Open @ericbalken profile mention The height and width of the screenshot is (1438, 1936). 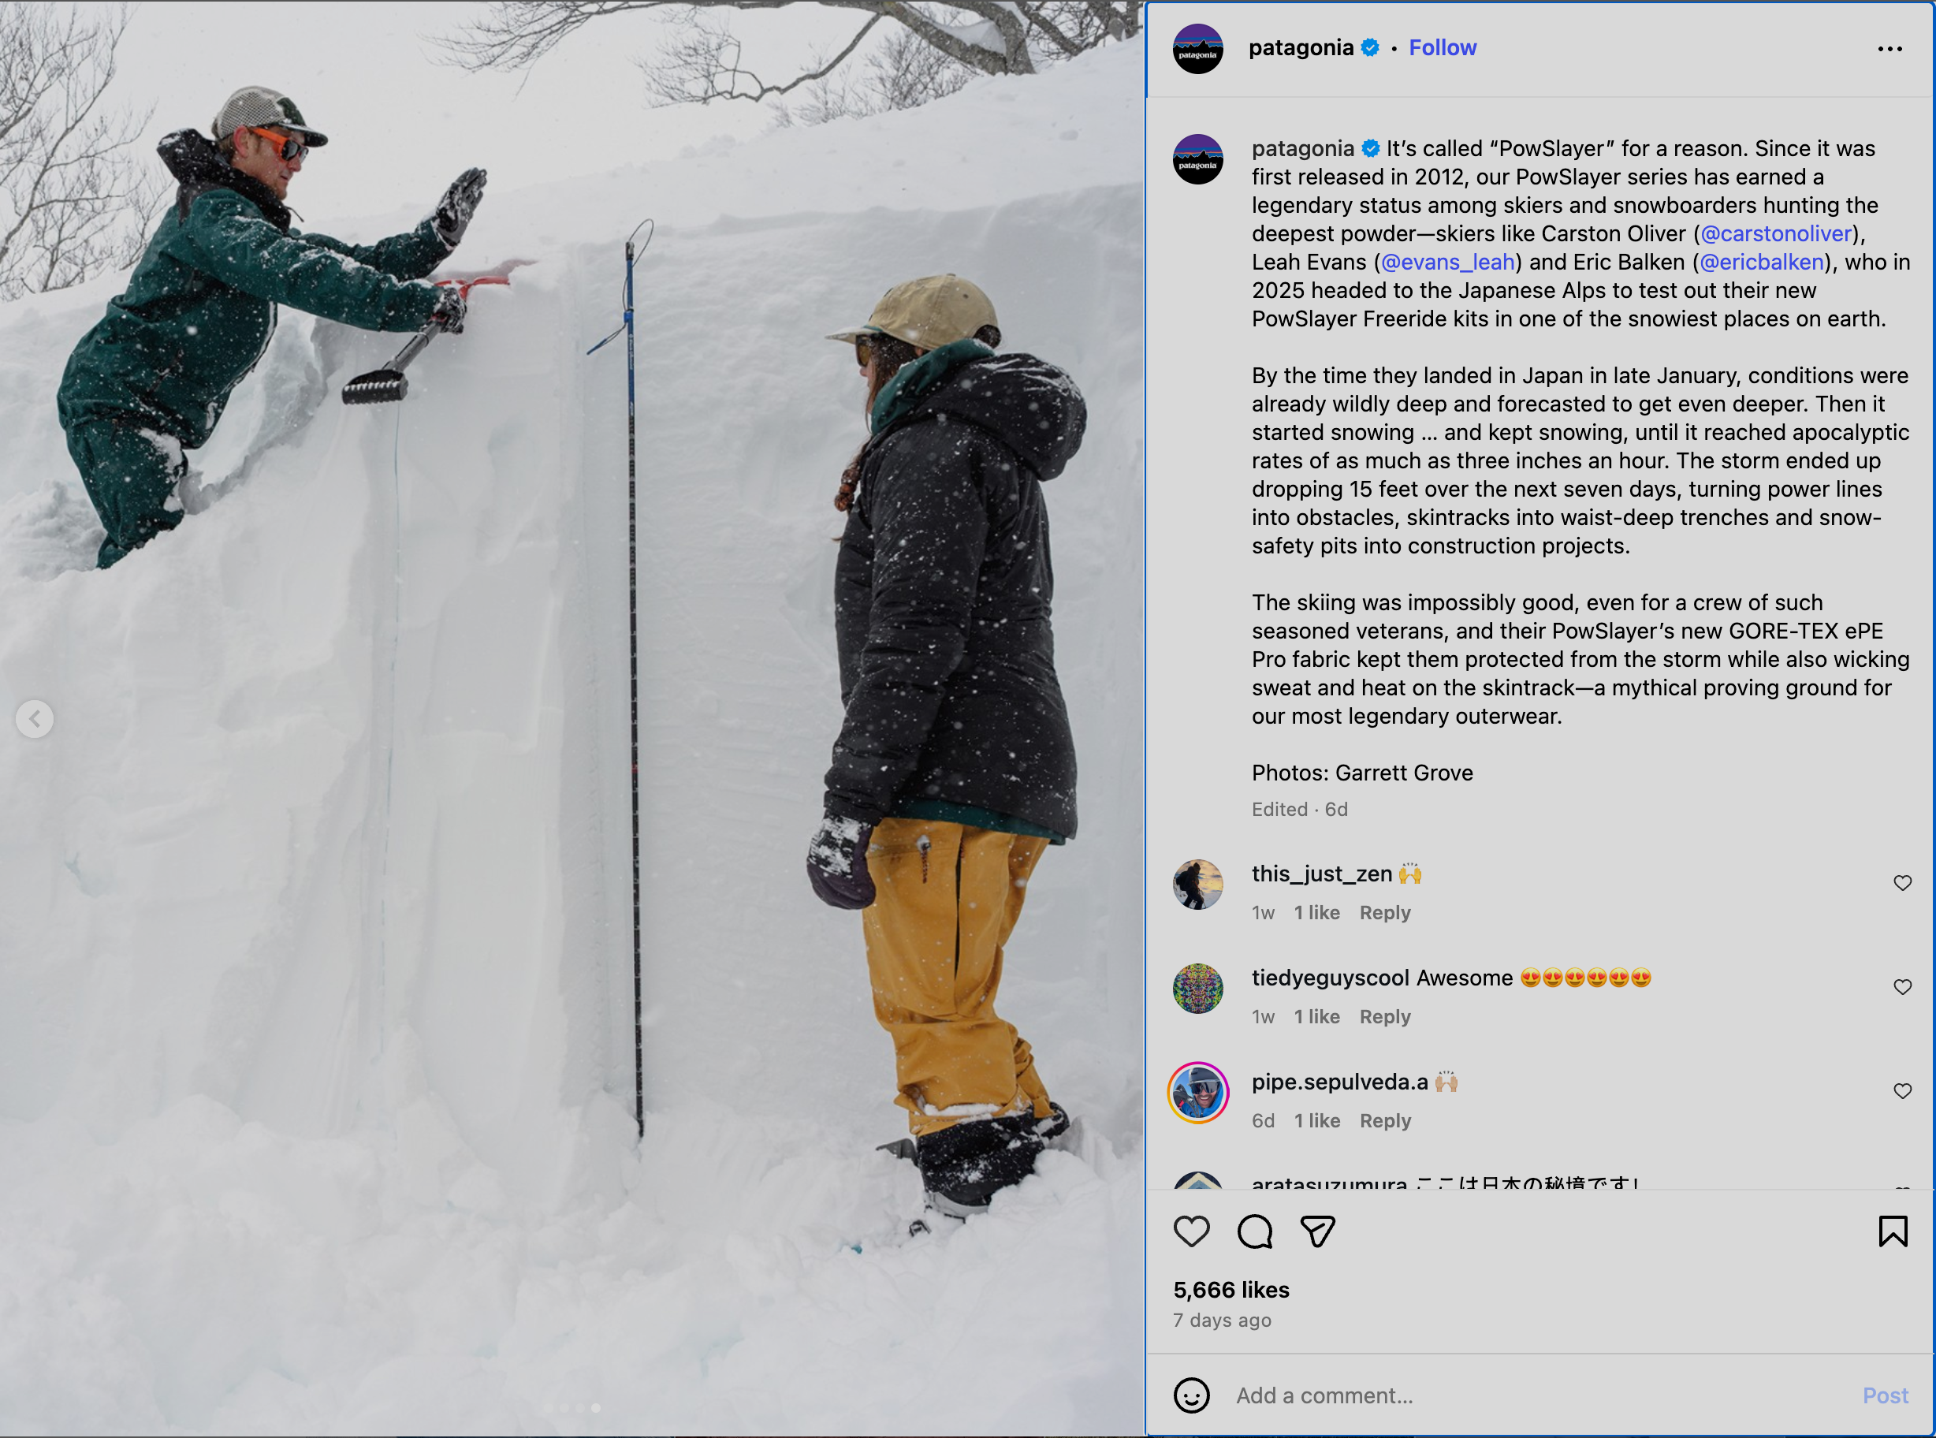tap(1761, 262)
